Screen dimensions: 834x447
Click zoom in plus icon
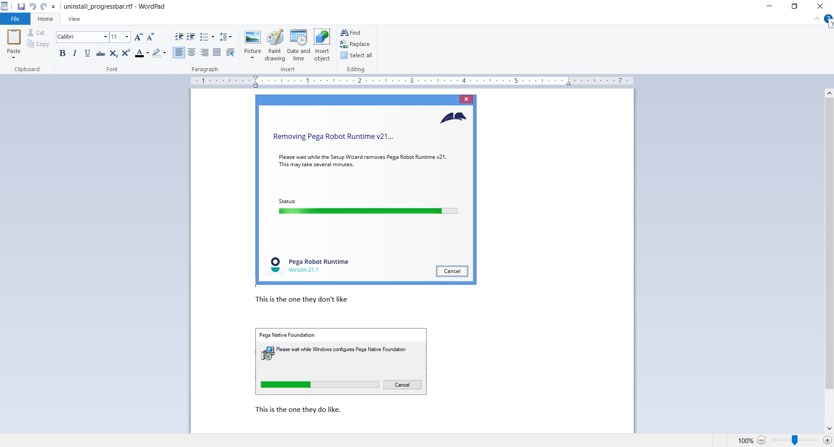827,440
